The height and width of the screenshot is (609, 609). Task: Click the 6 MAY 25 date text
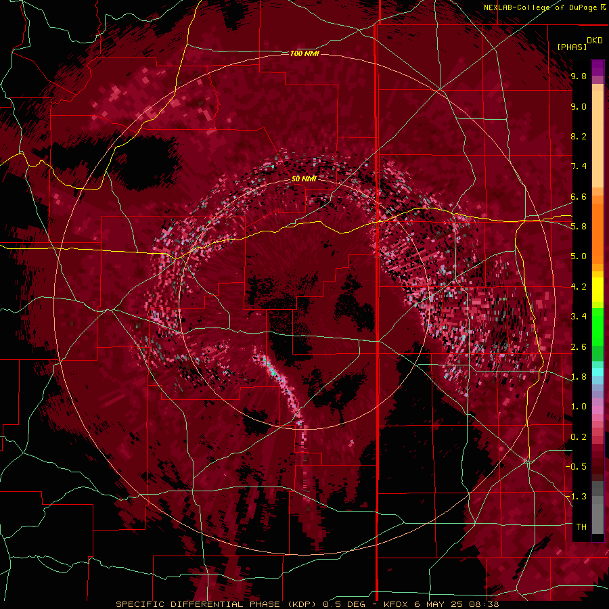440,604
